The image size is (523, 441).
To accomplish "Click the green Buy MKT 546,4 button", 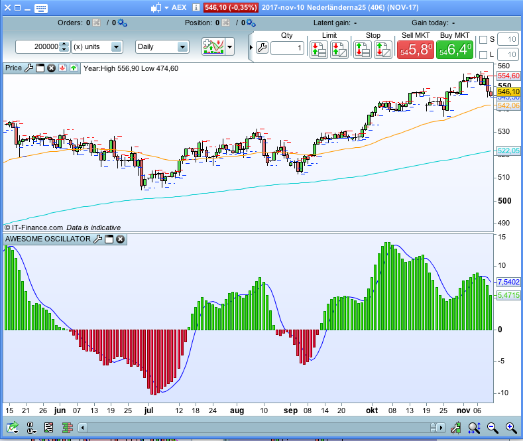I will click(455, 50).
